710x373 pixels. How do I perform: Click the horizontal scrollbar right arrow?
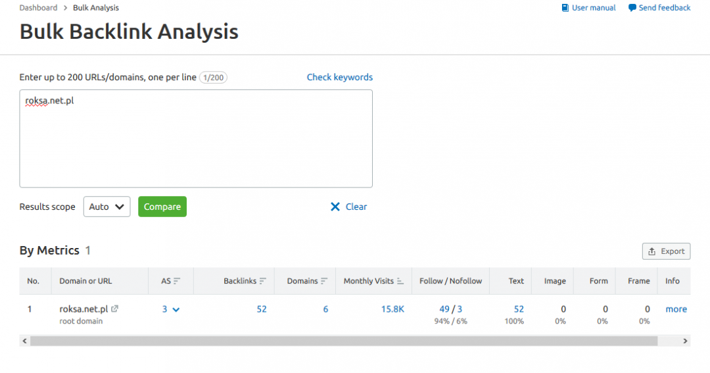click(x=685, y=341)
